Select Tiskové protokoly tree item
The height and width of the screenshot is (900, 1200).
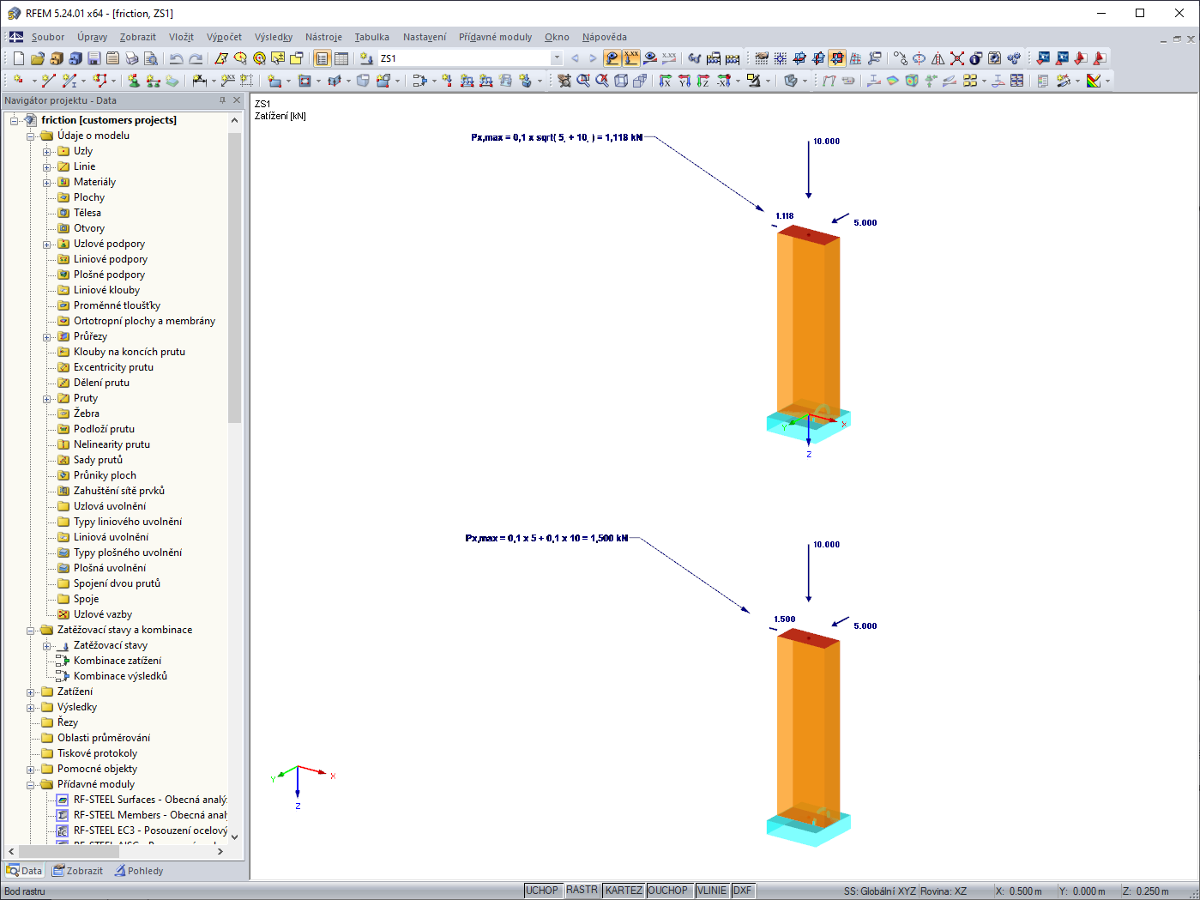[97, 753]
